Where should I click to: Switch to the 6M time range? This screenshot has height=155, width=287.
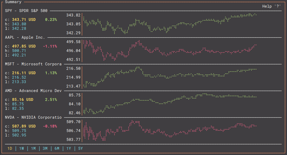(57, 148)
